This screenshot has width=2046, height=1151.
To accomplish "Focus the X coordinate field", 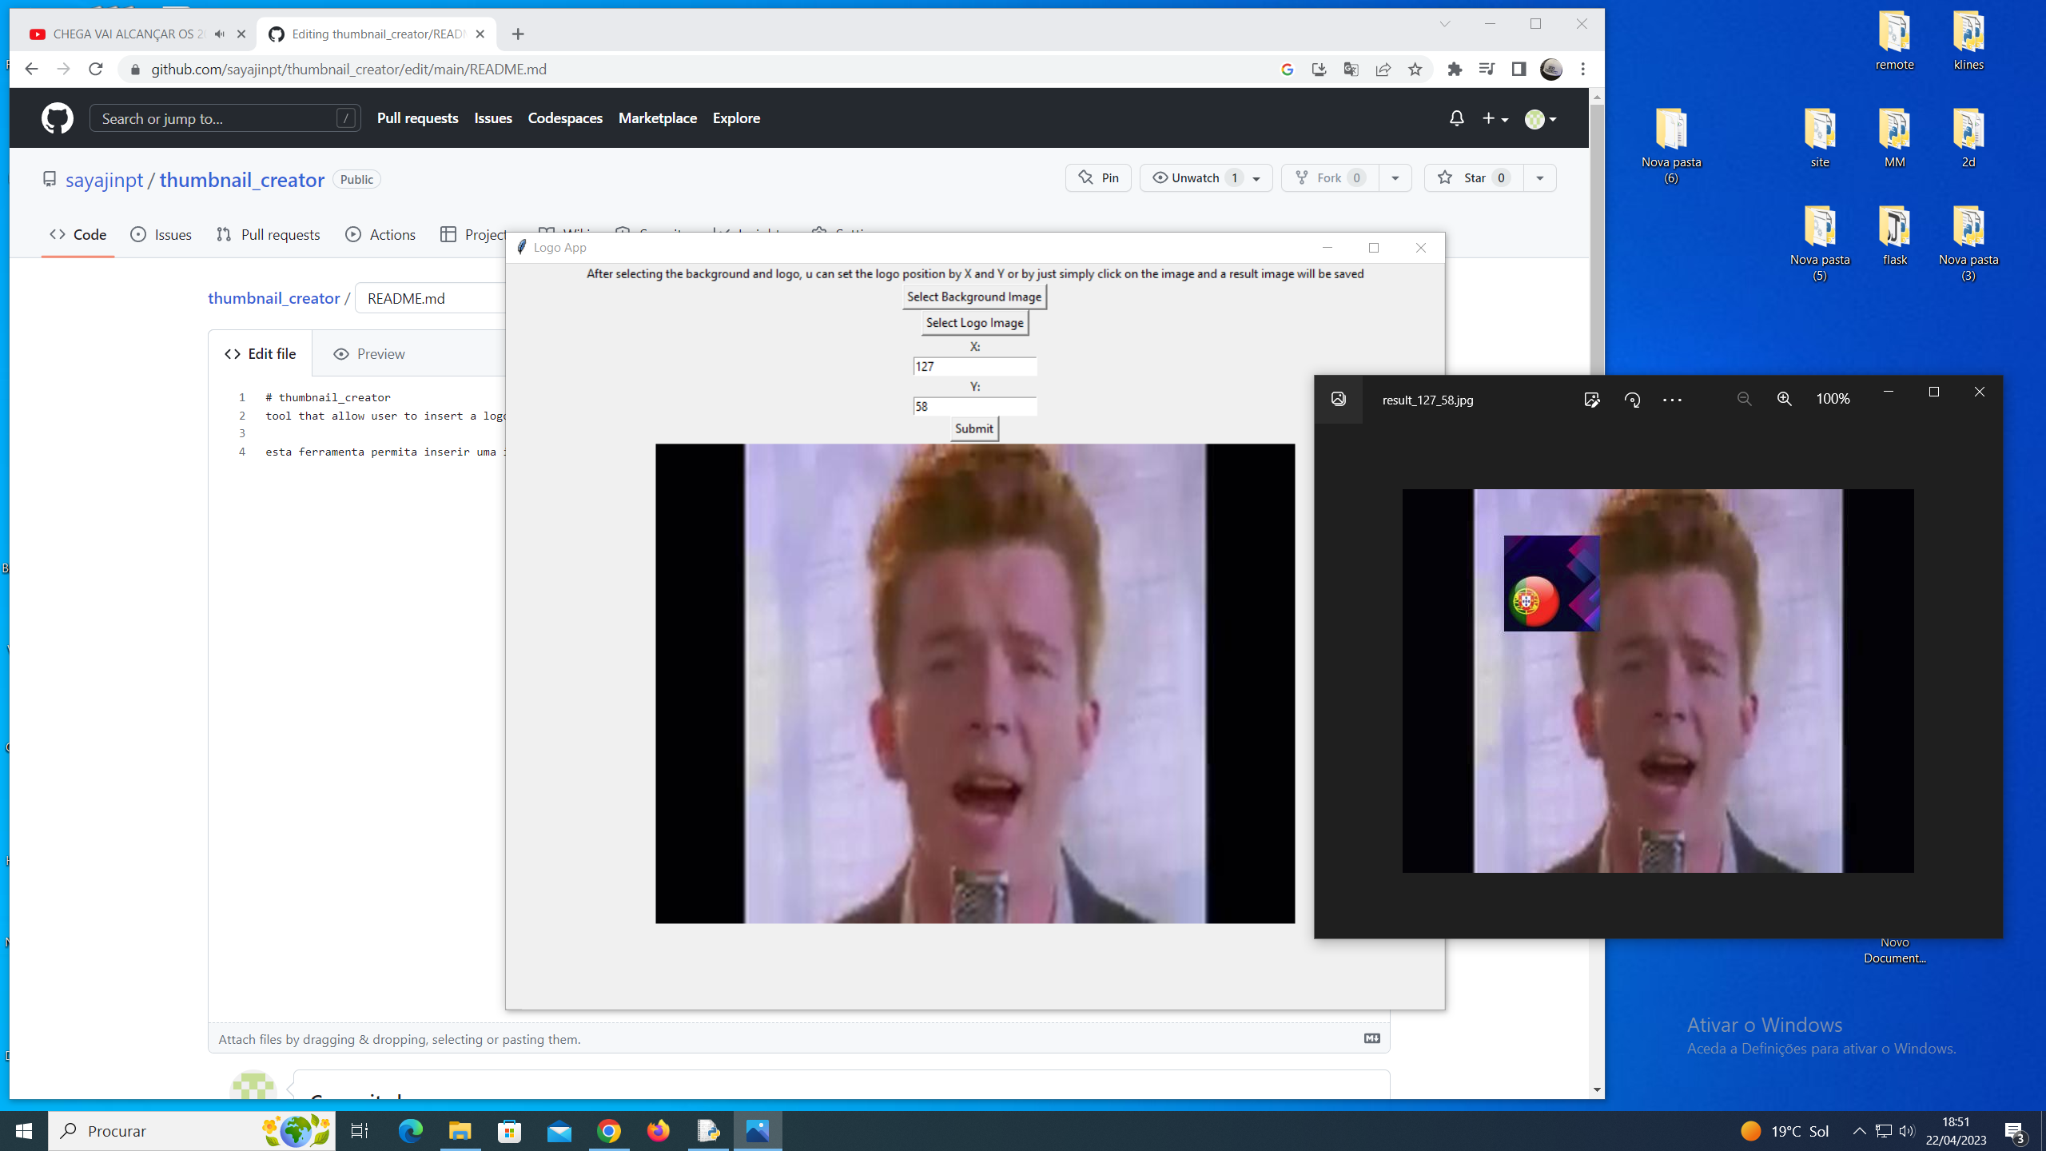I will pos(974,366).
